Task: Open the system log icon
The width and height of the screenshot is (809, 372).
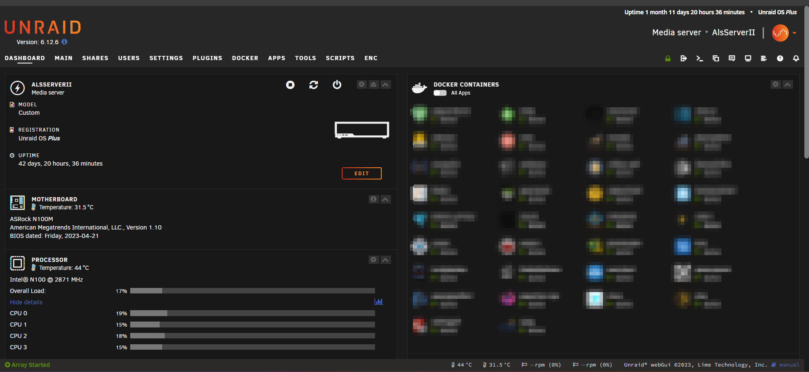Action: [763, 58]
